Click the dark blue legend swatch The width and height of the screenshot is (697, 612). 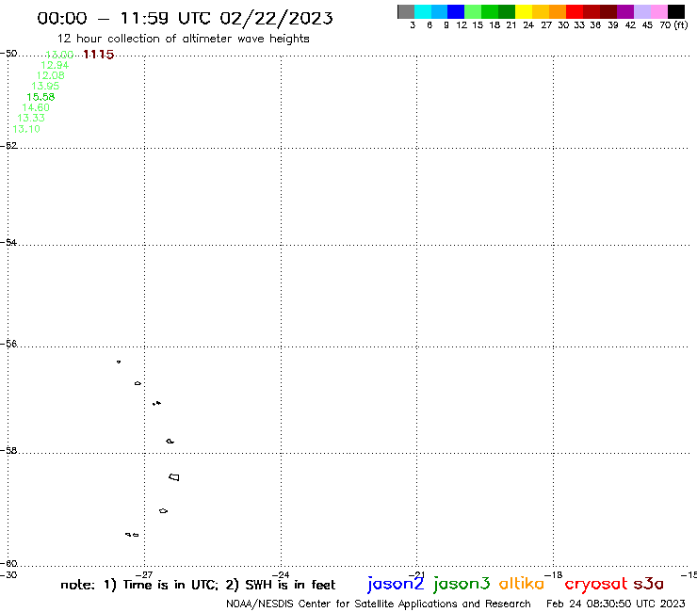coord(457,11)
